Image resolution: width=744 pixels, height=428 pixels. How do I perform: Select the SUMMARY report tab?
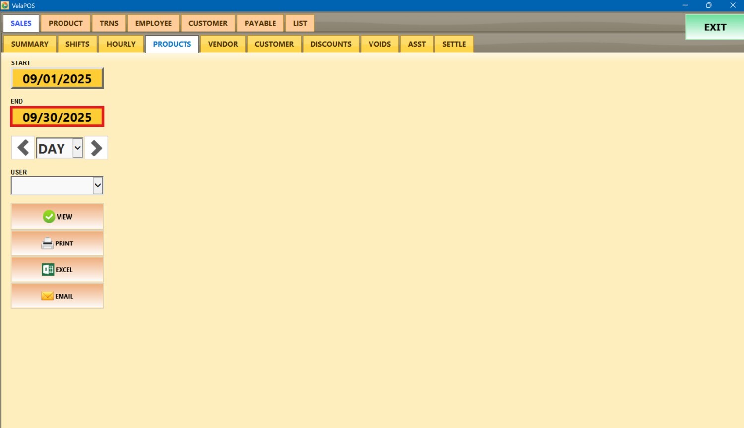(x=30, y=44)
